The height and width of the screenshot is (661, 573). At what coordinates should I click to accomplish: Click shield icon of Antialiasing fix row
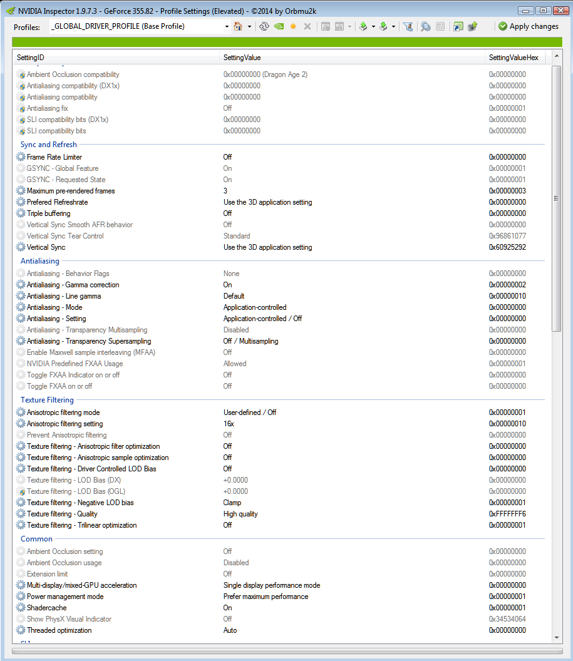tap(21, 108)
